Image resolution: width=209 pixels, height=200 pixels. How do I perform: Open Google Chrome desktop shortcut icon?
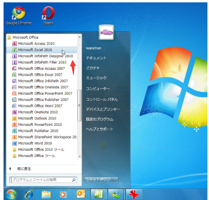(19, 13)
